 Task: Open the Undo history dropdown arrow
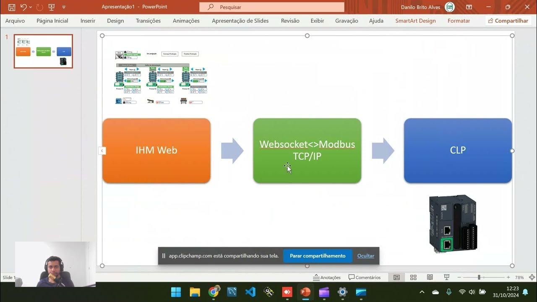31,7
